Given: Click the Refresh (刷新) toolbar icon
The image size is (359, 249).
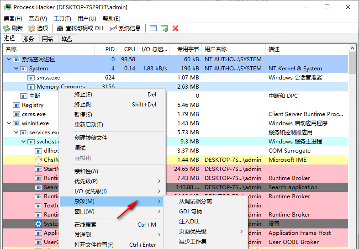Looking at the screenshot, I should coord(6,28).
